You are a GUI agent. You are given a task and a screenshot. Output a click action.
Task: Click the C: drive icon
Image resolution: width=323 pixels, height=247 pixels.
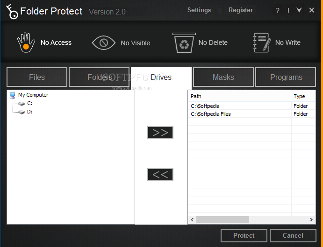click(21, 104)
